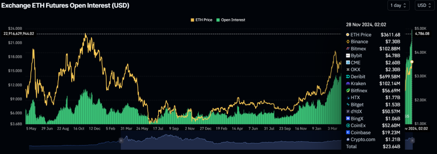Click the Bybit logo in tooltip

pos(347,56)
